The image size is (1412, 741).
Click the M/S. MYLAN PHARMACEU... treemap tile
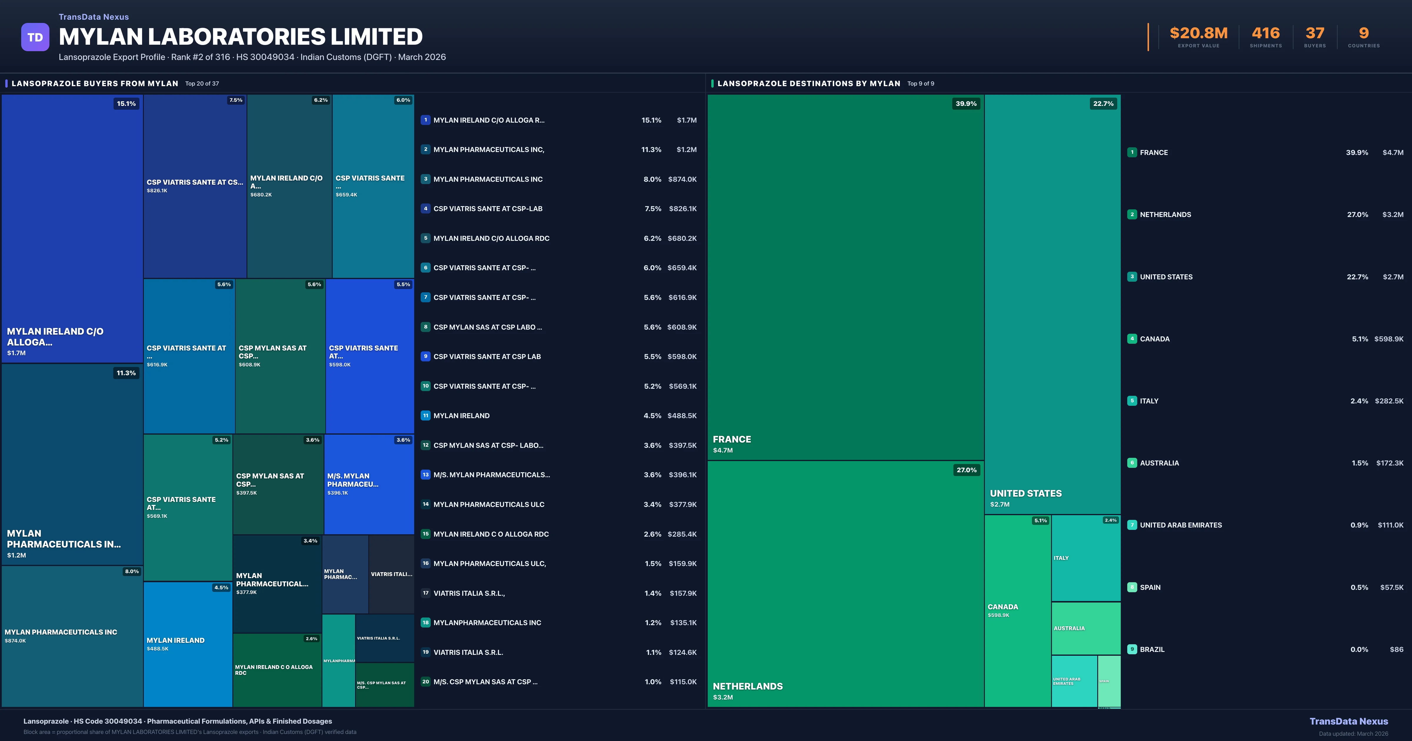click(x=369, y=484)
